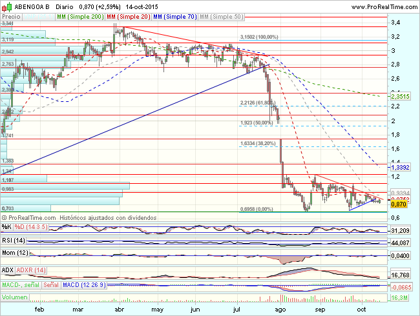Click the yellow 0,870 current price tag
The height and width of the screenshot is (316, 420).
pyautogui.click(x=399, y=204)
